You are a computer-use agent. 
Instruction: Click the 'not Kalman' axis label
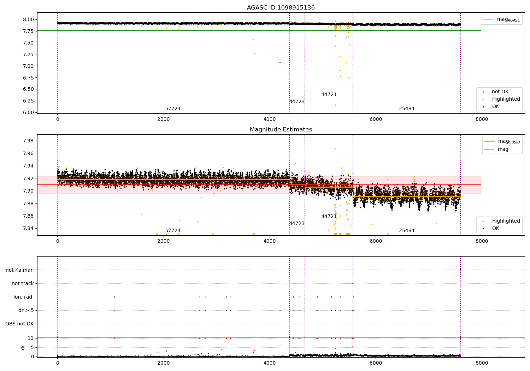tap(20, 270)
